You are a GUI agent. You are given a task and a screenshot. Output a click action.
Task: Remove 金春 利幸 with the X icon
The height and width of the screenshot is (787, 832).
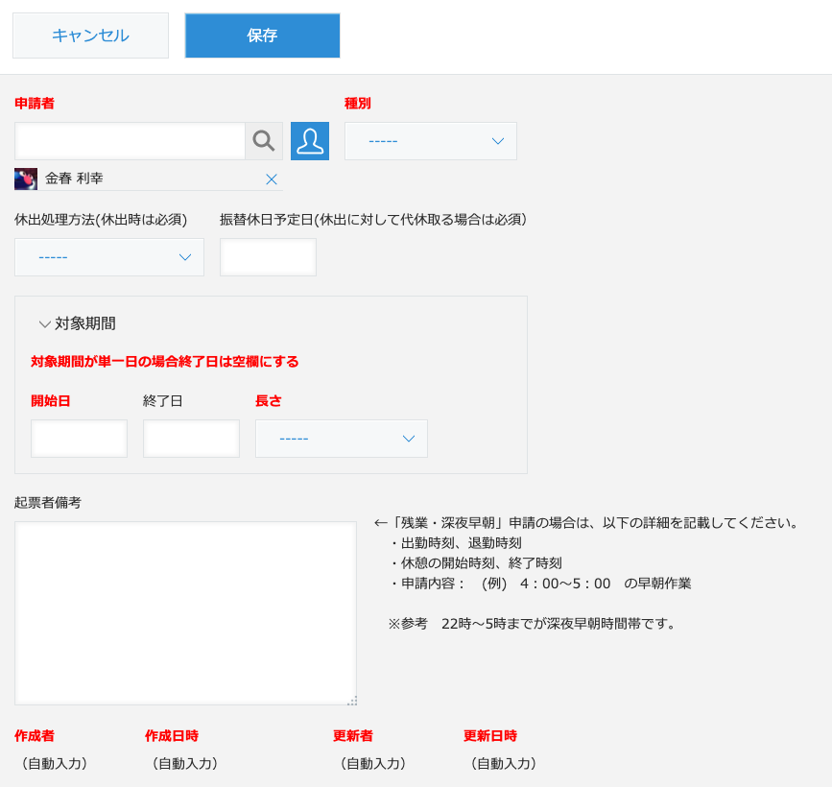pyautogui.click(x=271, y=179)
